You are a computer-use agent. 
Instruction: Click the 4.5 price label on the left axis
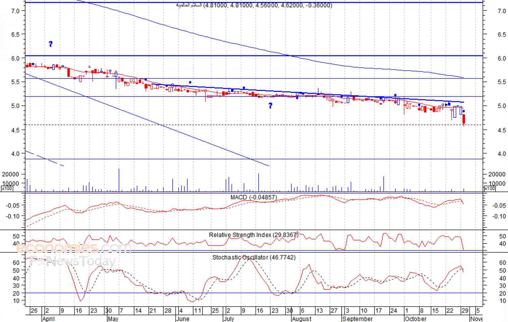pos(15,130)
